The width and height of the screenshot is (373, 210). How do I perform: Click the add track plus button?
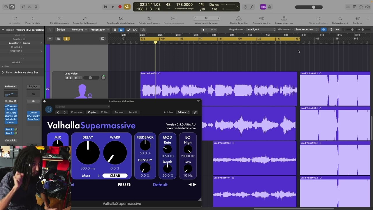(x=50, y=38)
